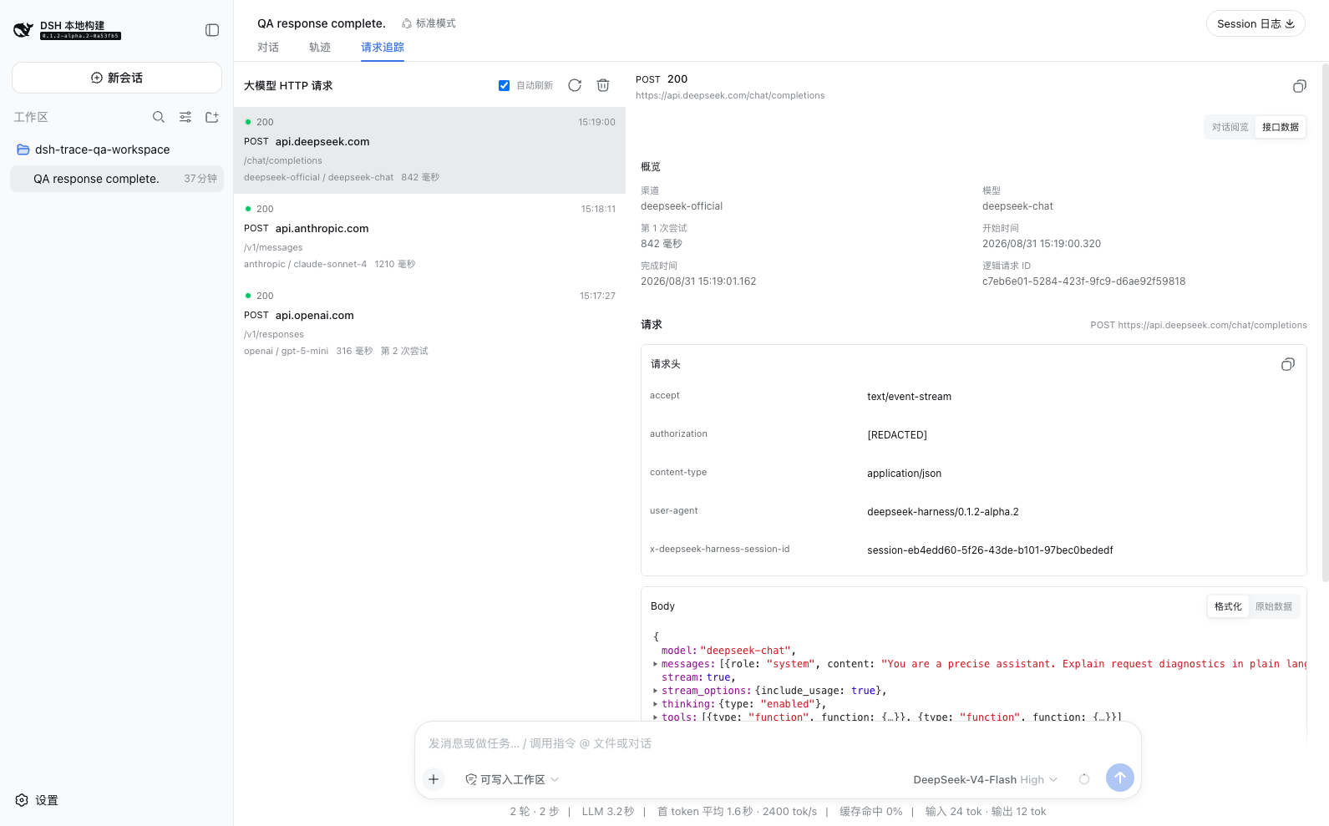This screenshot has height=826, width=1329.
Task: Search workspaces with the magnifier icon
Action: pyautogui.click(x=159, y=117)
